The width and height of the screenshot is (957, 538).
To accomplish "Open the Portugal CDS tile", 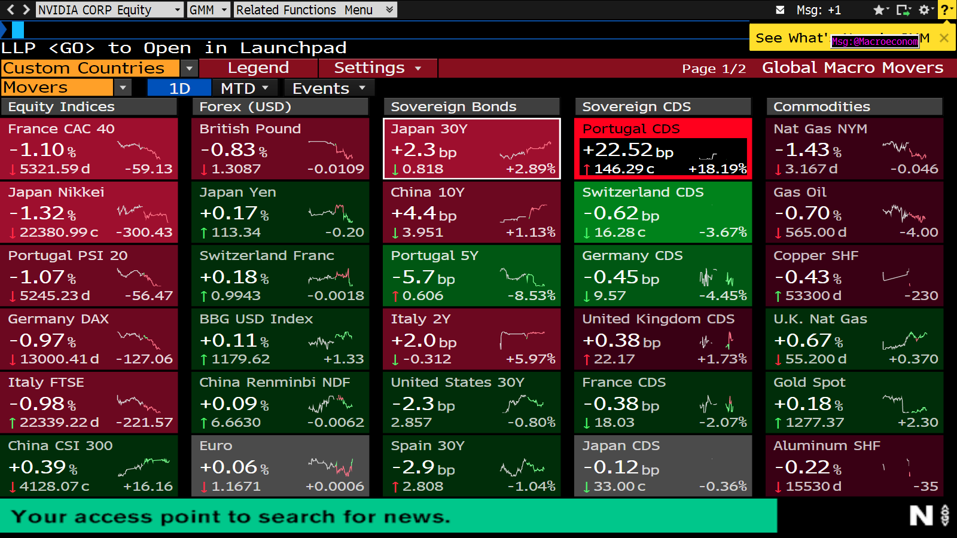I will pos(663,149).
